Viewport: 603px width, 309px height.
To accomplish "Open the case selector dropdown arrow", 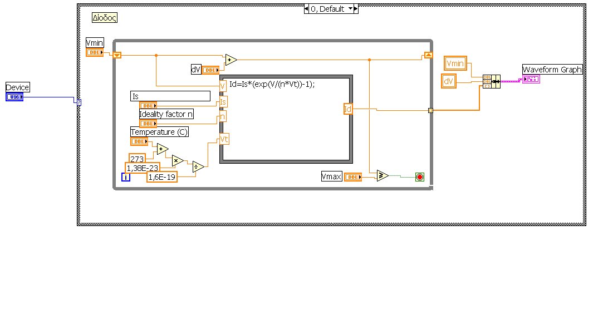I will [350, 8].
